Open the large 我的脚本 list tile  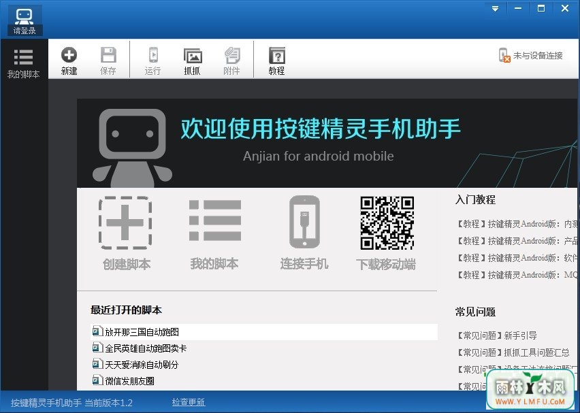click(x=214, y=233)
